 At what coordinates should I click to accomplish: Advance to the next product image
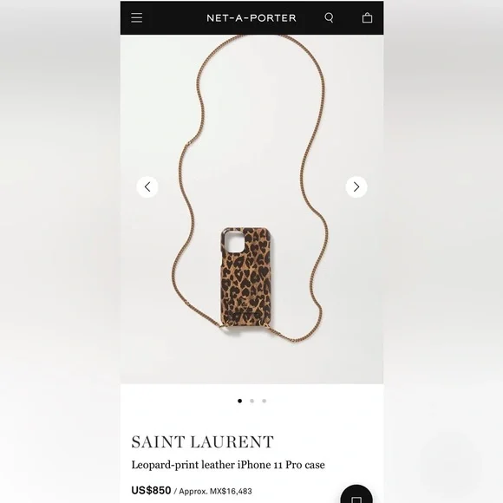(356, 186)
